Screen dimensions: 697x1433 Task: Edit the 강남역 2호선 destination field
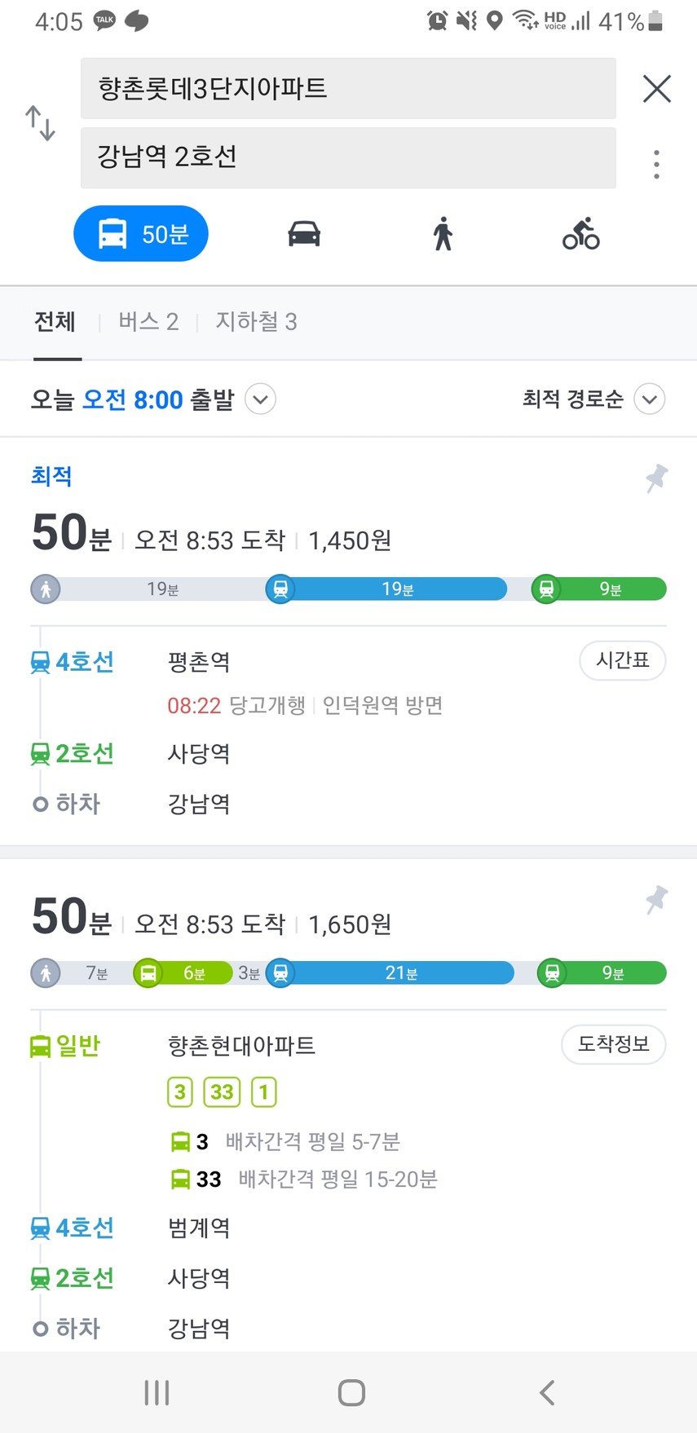pyautogui.click(x=348, y=157)
